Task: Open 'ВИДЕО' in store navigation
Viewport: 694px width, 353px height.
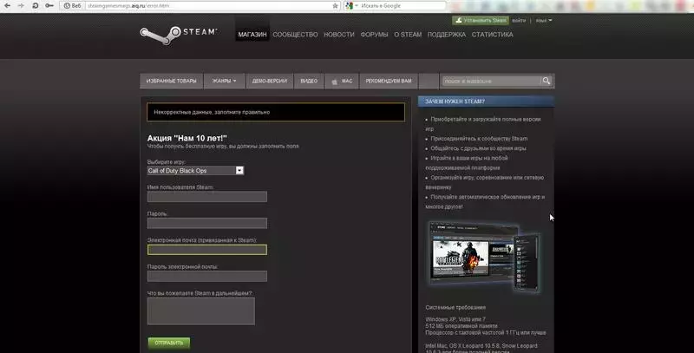Action: (309, 81)
